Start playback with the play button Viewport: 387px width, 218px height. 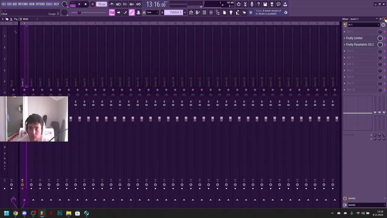(x=79, y=4)
